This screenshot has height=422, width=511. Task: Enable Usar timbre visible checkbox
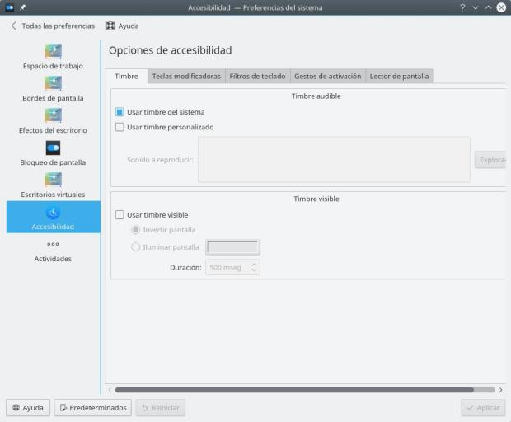(x=120, y=215)
